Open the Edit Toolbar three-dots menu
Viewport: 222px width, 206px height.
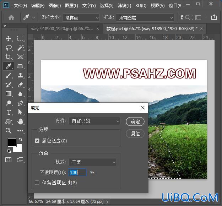[x=20, y=131]
